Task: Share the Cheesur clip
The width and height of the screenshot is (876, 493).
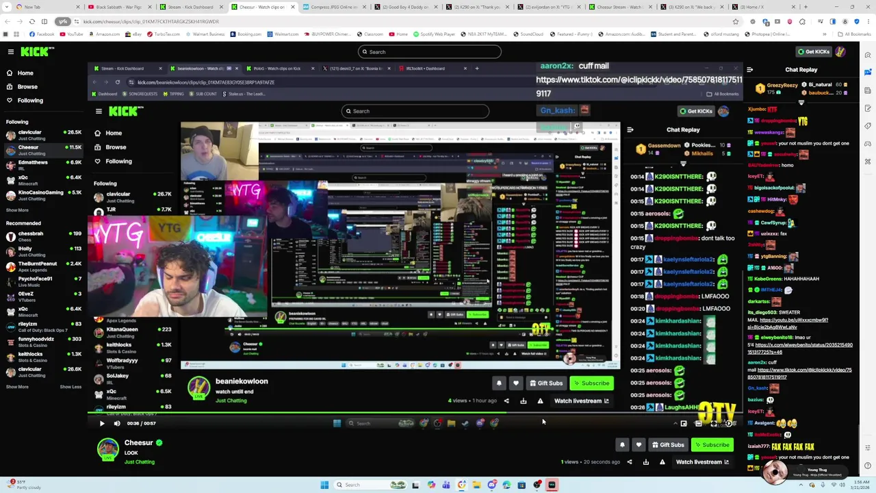Action: click(x=630, y=462)
